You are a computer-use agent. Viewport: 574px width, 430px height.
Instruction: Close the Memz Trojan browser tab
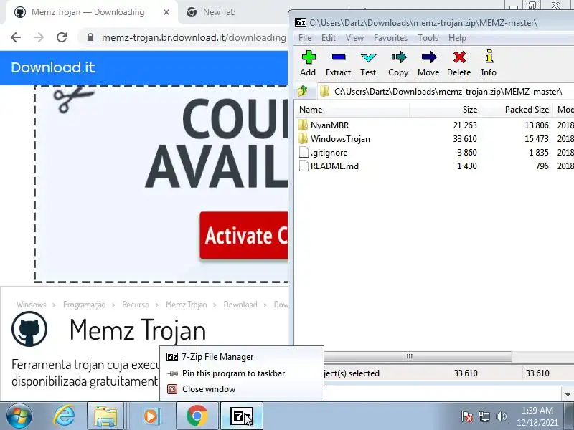(166, 12)
